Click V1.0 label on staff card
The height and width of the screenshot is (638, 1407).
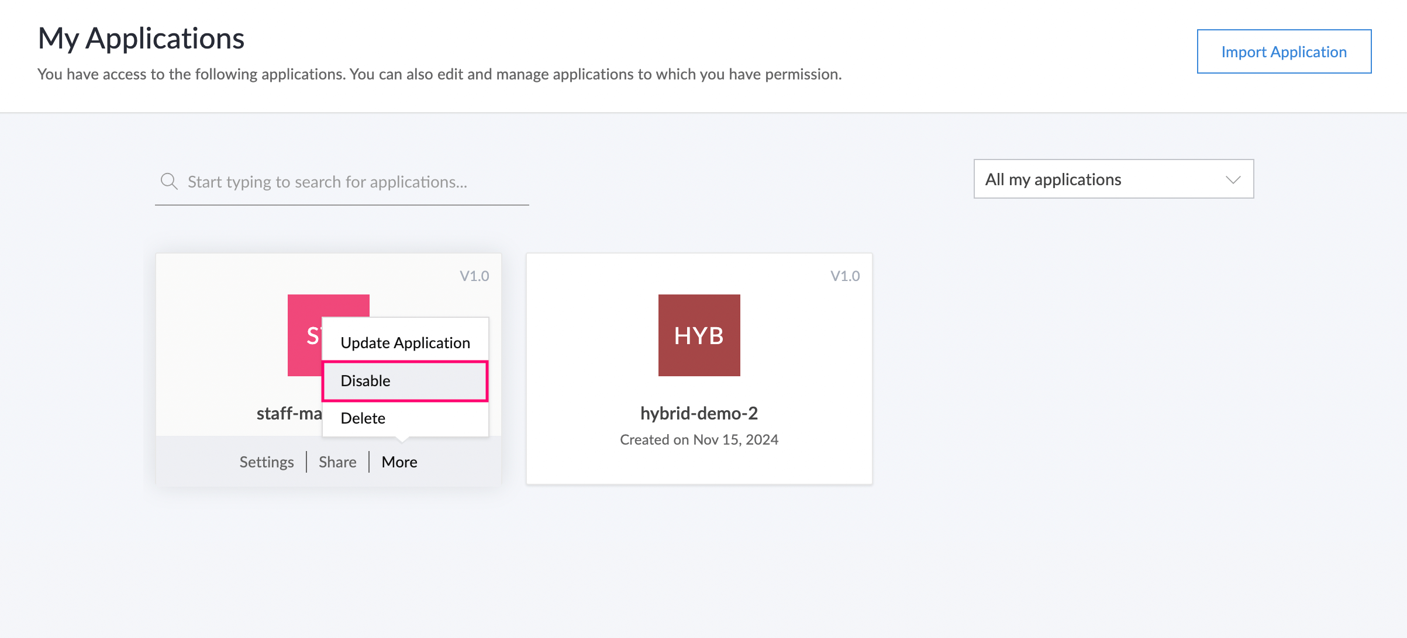click(474, 276)
